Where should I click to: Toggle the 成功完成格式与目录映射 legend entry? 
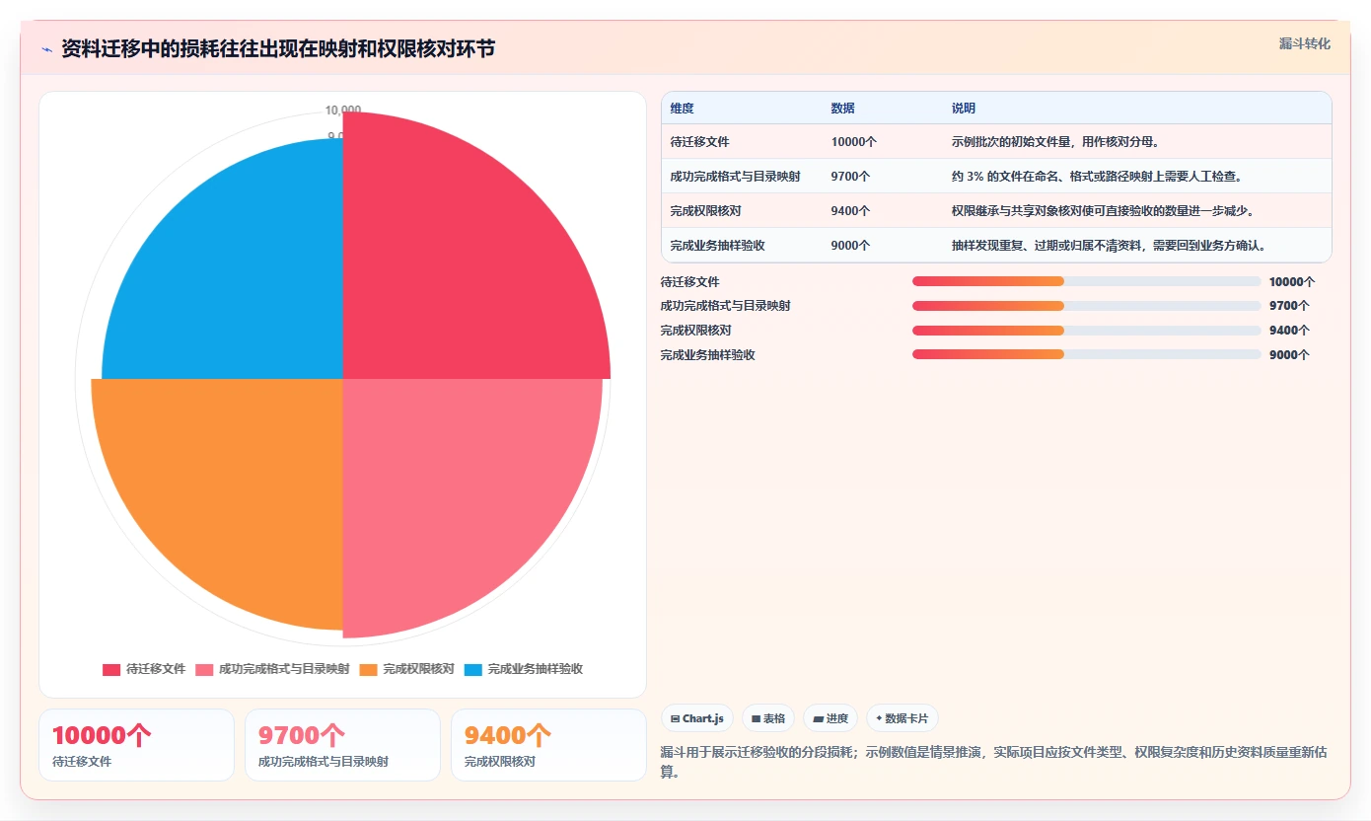point(272,669)
